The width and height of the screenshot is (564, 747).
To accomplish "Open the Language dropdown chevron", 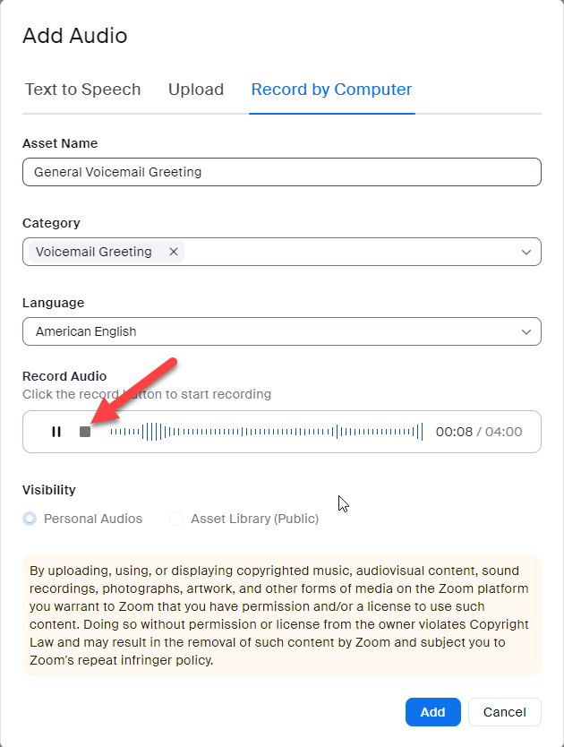I will click(x=526, y=332).
